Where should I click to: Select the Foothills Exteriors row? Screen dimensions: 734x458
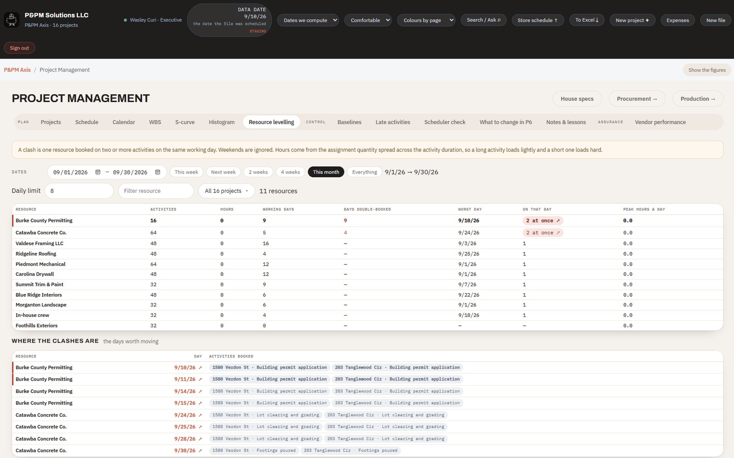click(367, 326)
